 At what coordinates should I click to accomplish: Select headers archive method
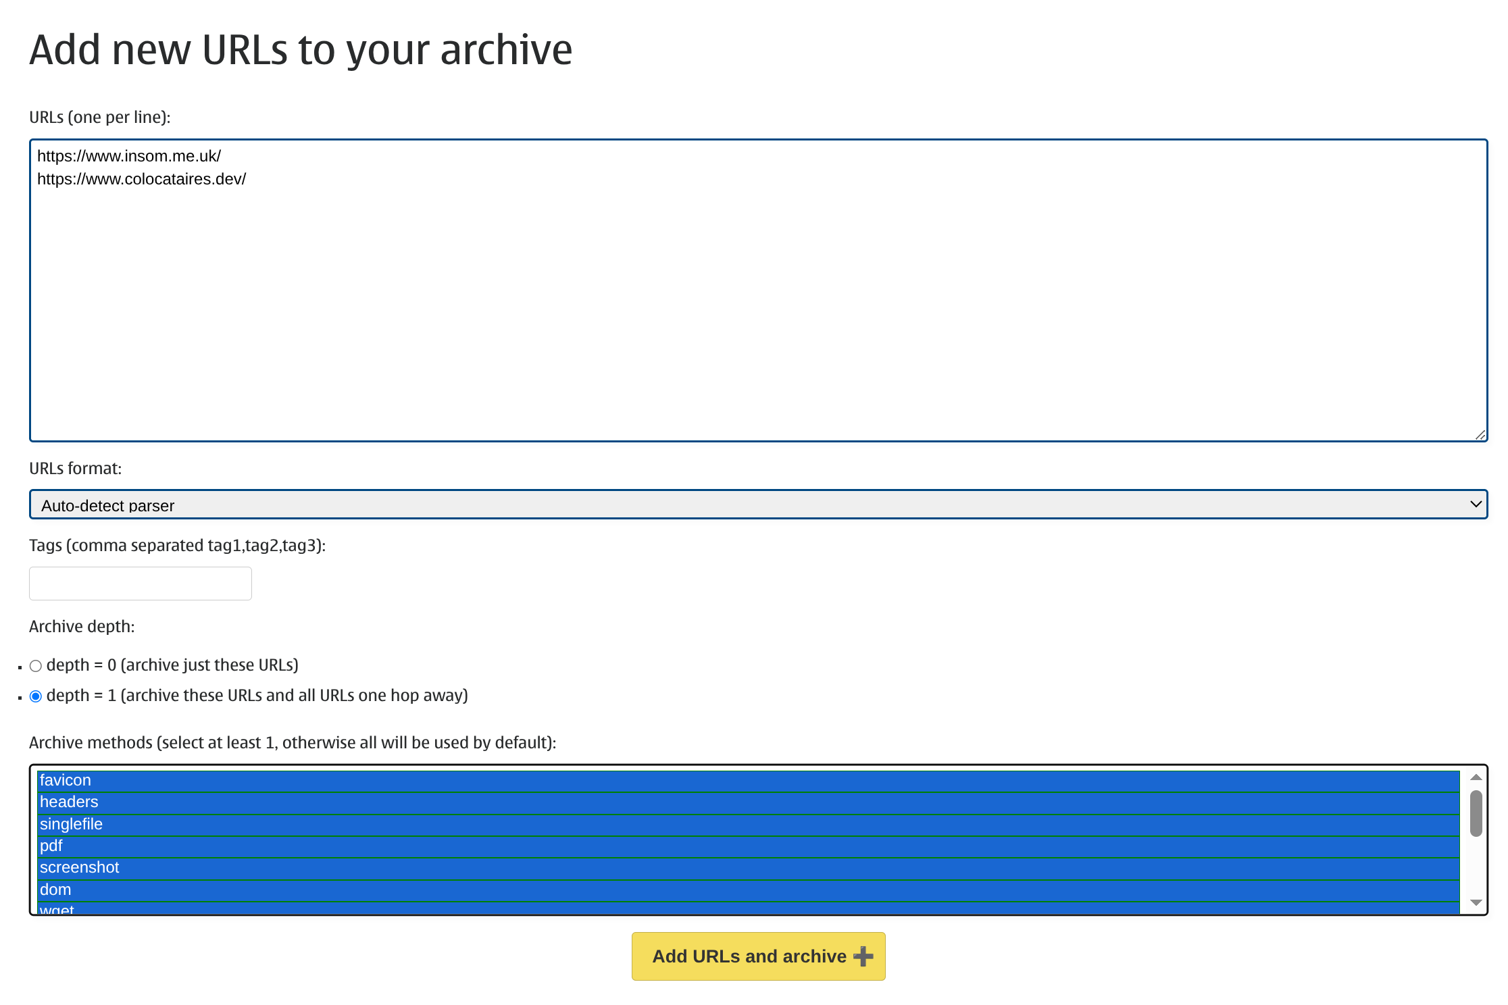[69, 802]
